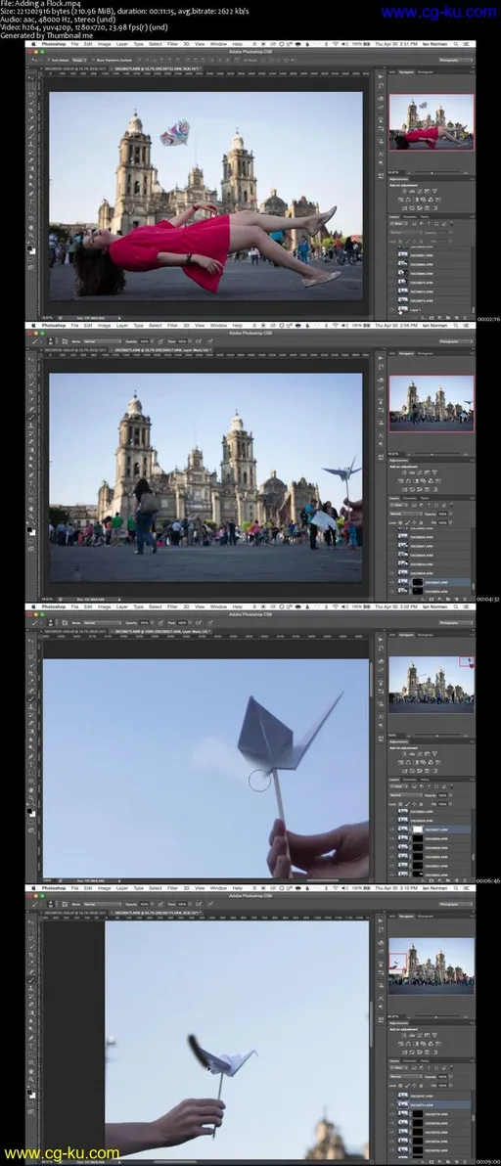Add a Brightness/Contrast adjustment in the floating-woman frame
The width and height of the screenshot is (501, 1166).
[404, 191]
